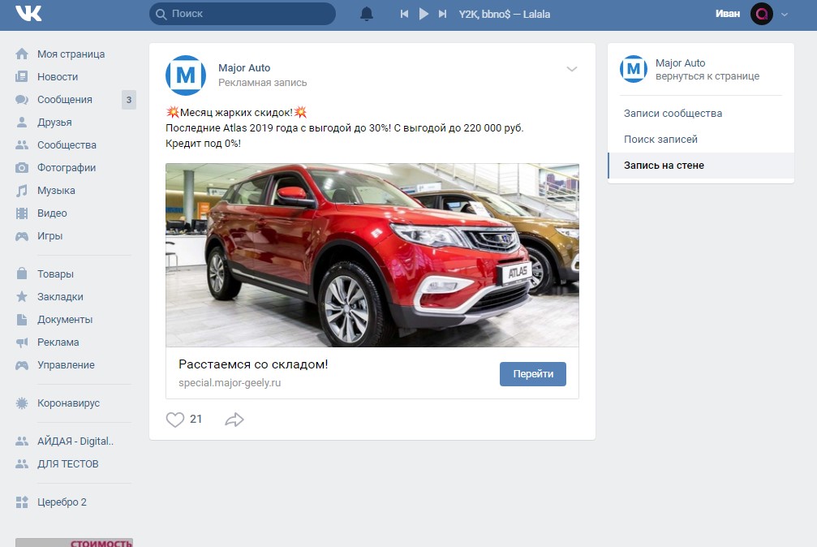
Task: Click the Расстаемся со складом! headline
Action: (x=253, y=364)
